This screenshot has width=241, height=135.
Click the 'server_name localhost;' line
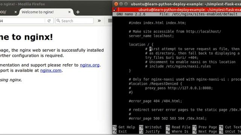[x=151, y=36]
